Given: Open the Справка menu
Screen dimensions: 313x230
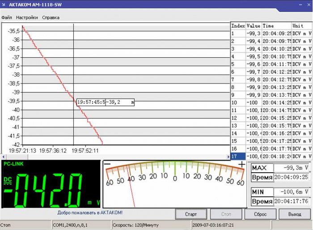Looking at the screenshot, I should click(x=51, y=17).
